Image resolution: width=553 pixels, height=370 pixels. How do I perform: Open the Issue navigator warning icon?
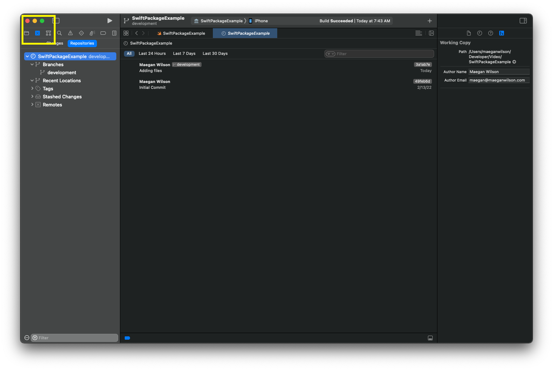tap(70, 33)
